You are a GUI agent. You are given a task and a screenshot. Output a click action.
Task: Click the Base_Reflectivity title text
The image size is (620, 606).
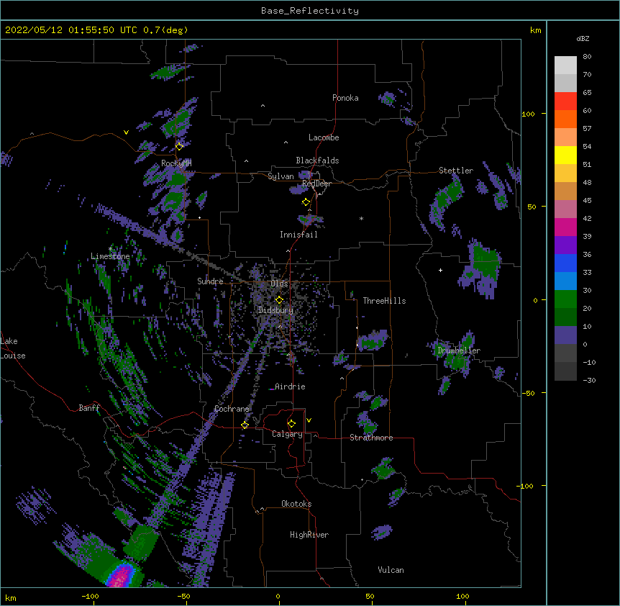[310, 11]
